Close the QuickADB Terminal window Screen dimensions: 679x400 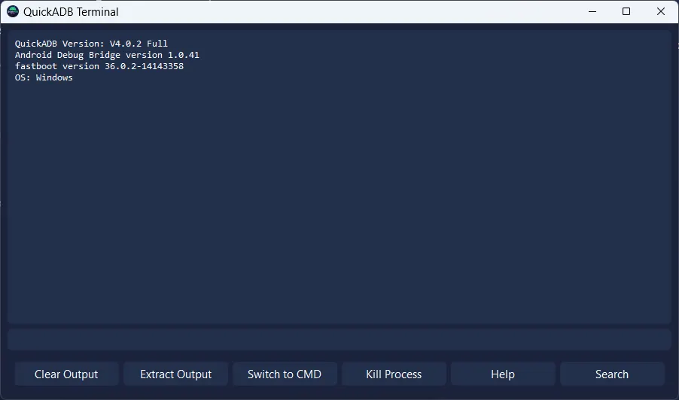(661, 11)
